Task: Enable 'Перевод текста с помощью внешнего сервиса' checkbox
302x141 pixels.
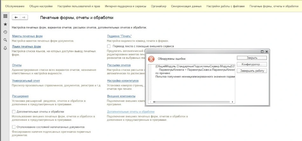Action: [x=109, y=46]
